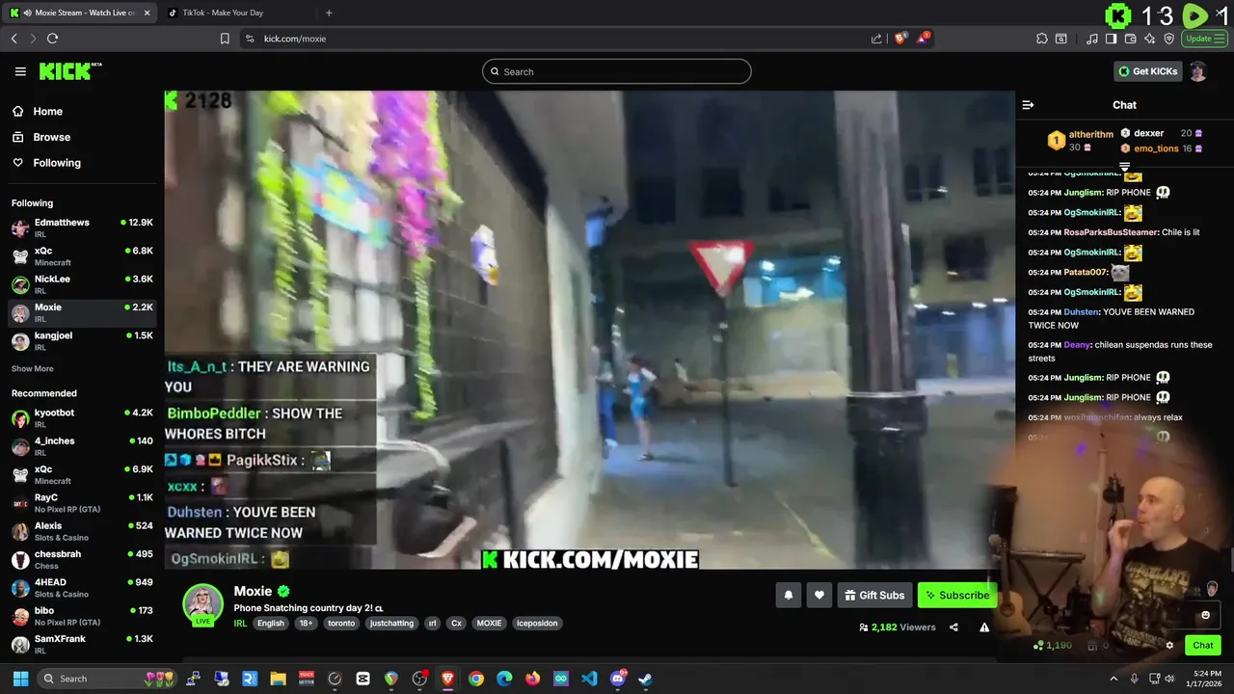Open Edmatthews channel in Following list
The image size is (1234, 694).
pyautogui.click(x=82, y=227)
